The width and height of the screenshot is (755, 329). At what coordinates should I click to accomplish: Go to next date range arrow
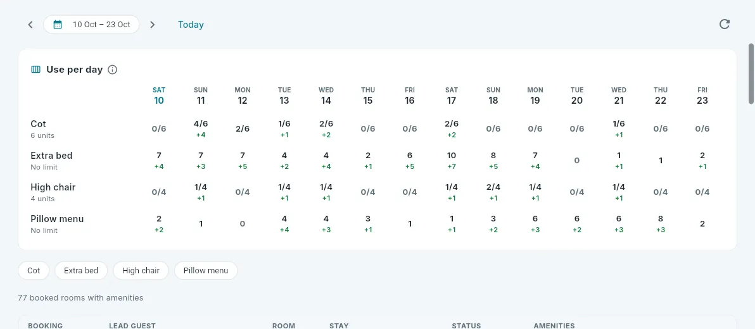(x=152, y=25)
